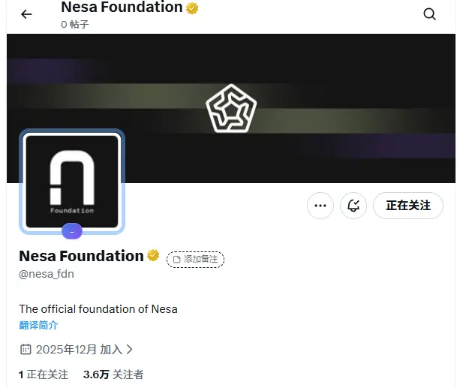Open the three-dots more options menu

(x=320, y=206)
